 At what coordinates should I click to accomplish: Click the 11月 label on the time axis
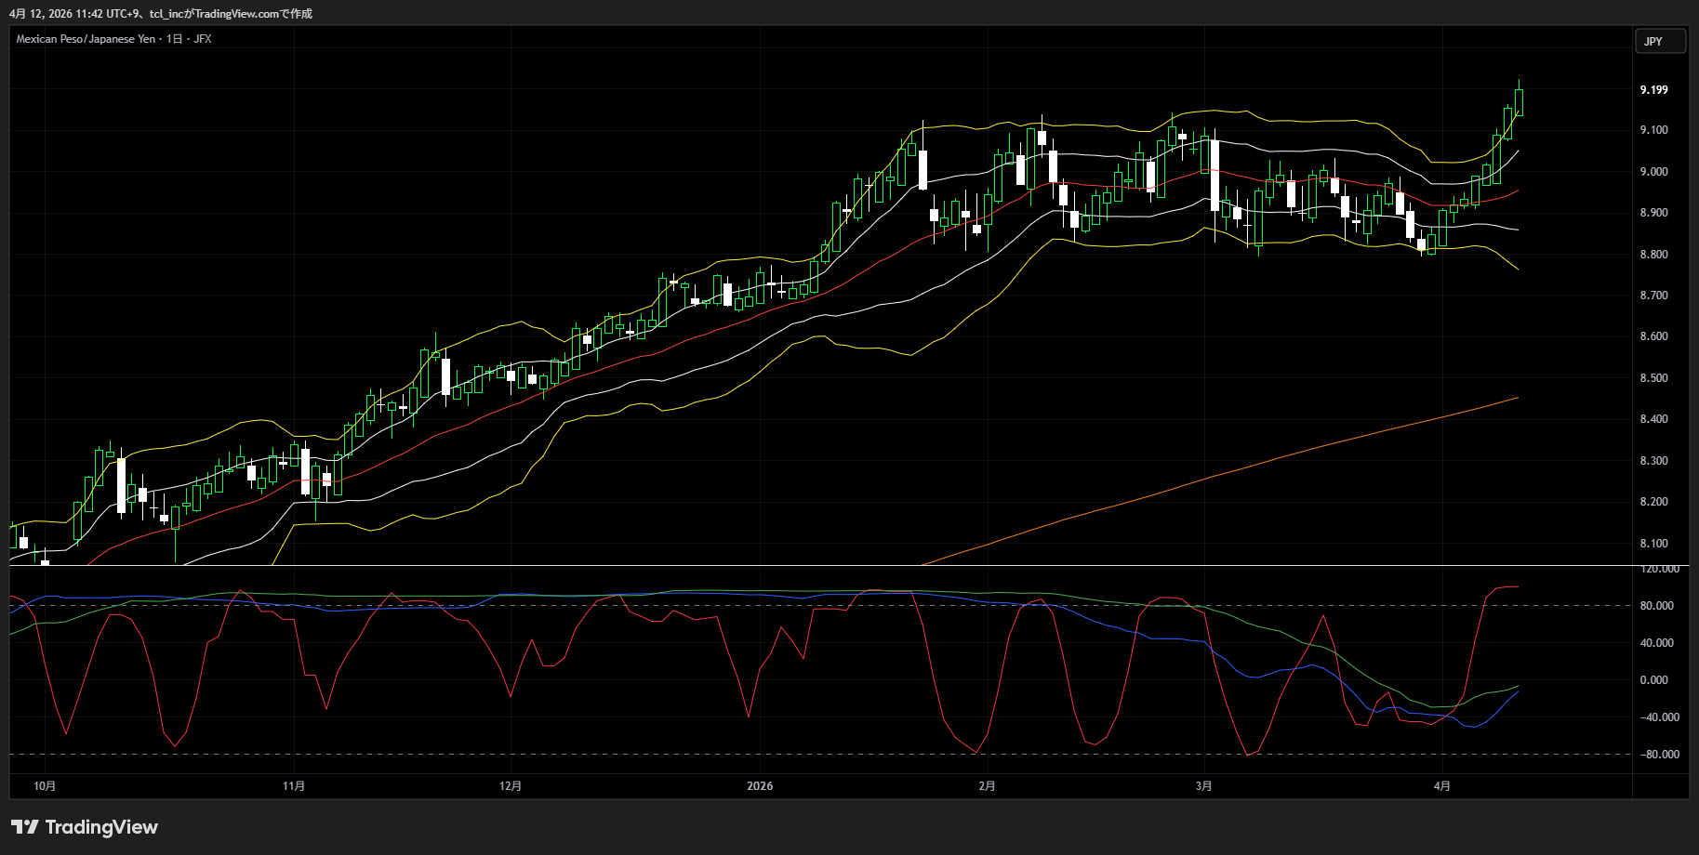pos(294,786)
